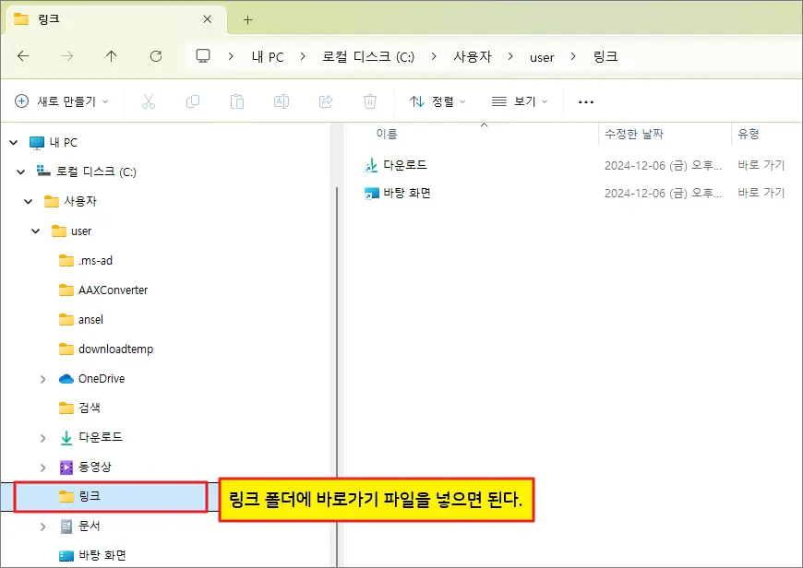Open chevron between user and 링크 in address bar
The image size is (803, 568).
[x=573, y=56]
